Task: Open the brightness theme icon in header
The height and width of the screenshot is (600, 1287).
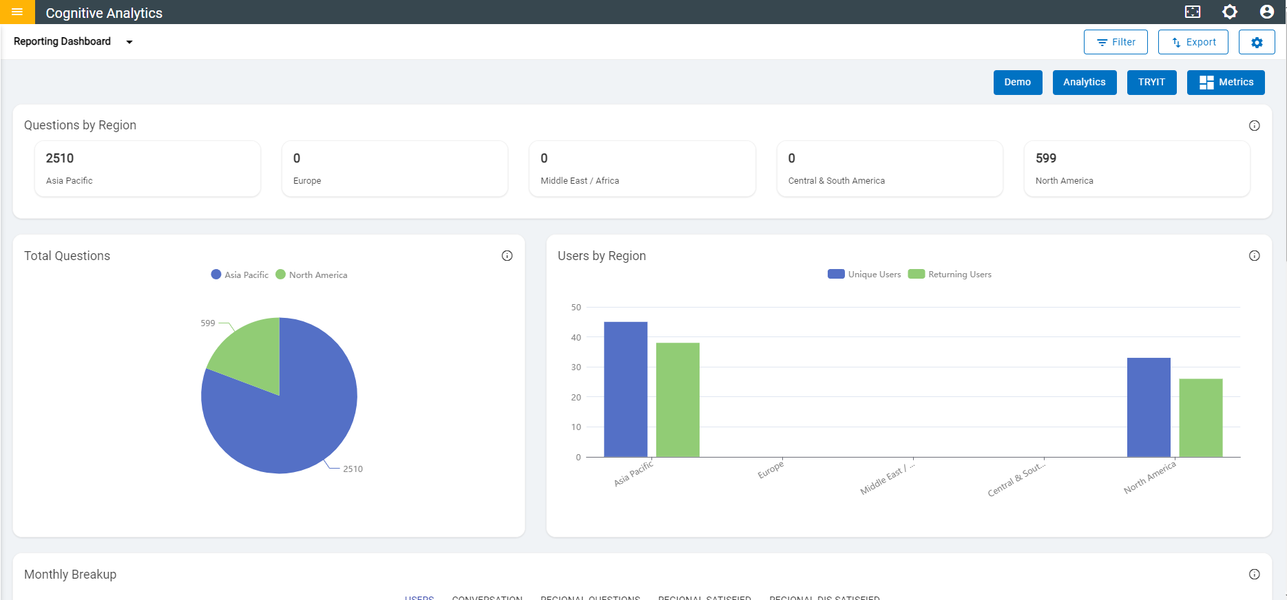Action: (x=1230, y=12)
